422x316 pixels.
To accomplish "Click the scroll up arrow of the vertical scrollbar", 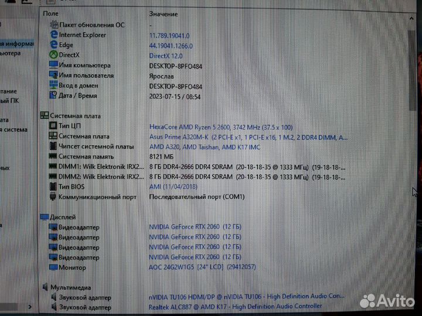I will click(411, 19).
